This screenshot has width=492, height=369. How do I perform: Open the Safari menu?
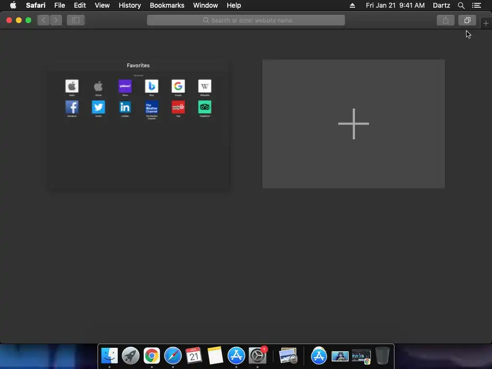point(36,5)
